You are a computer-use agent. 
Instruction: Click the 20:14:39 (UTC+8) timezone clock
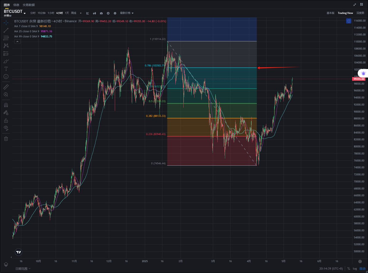point(331,269)
